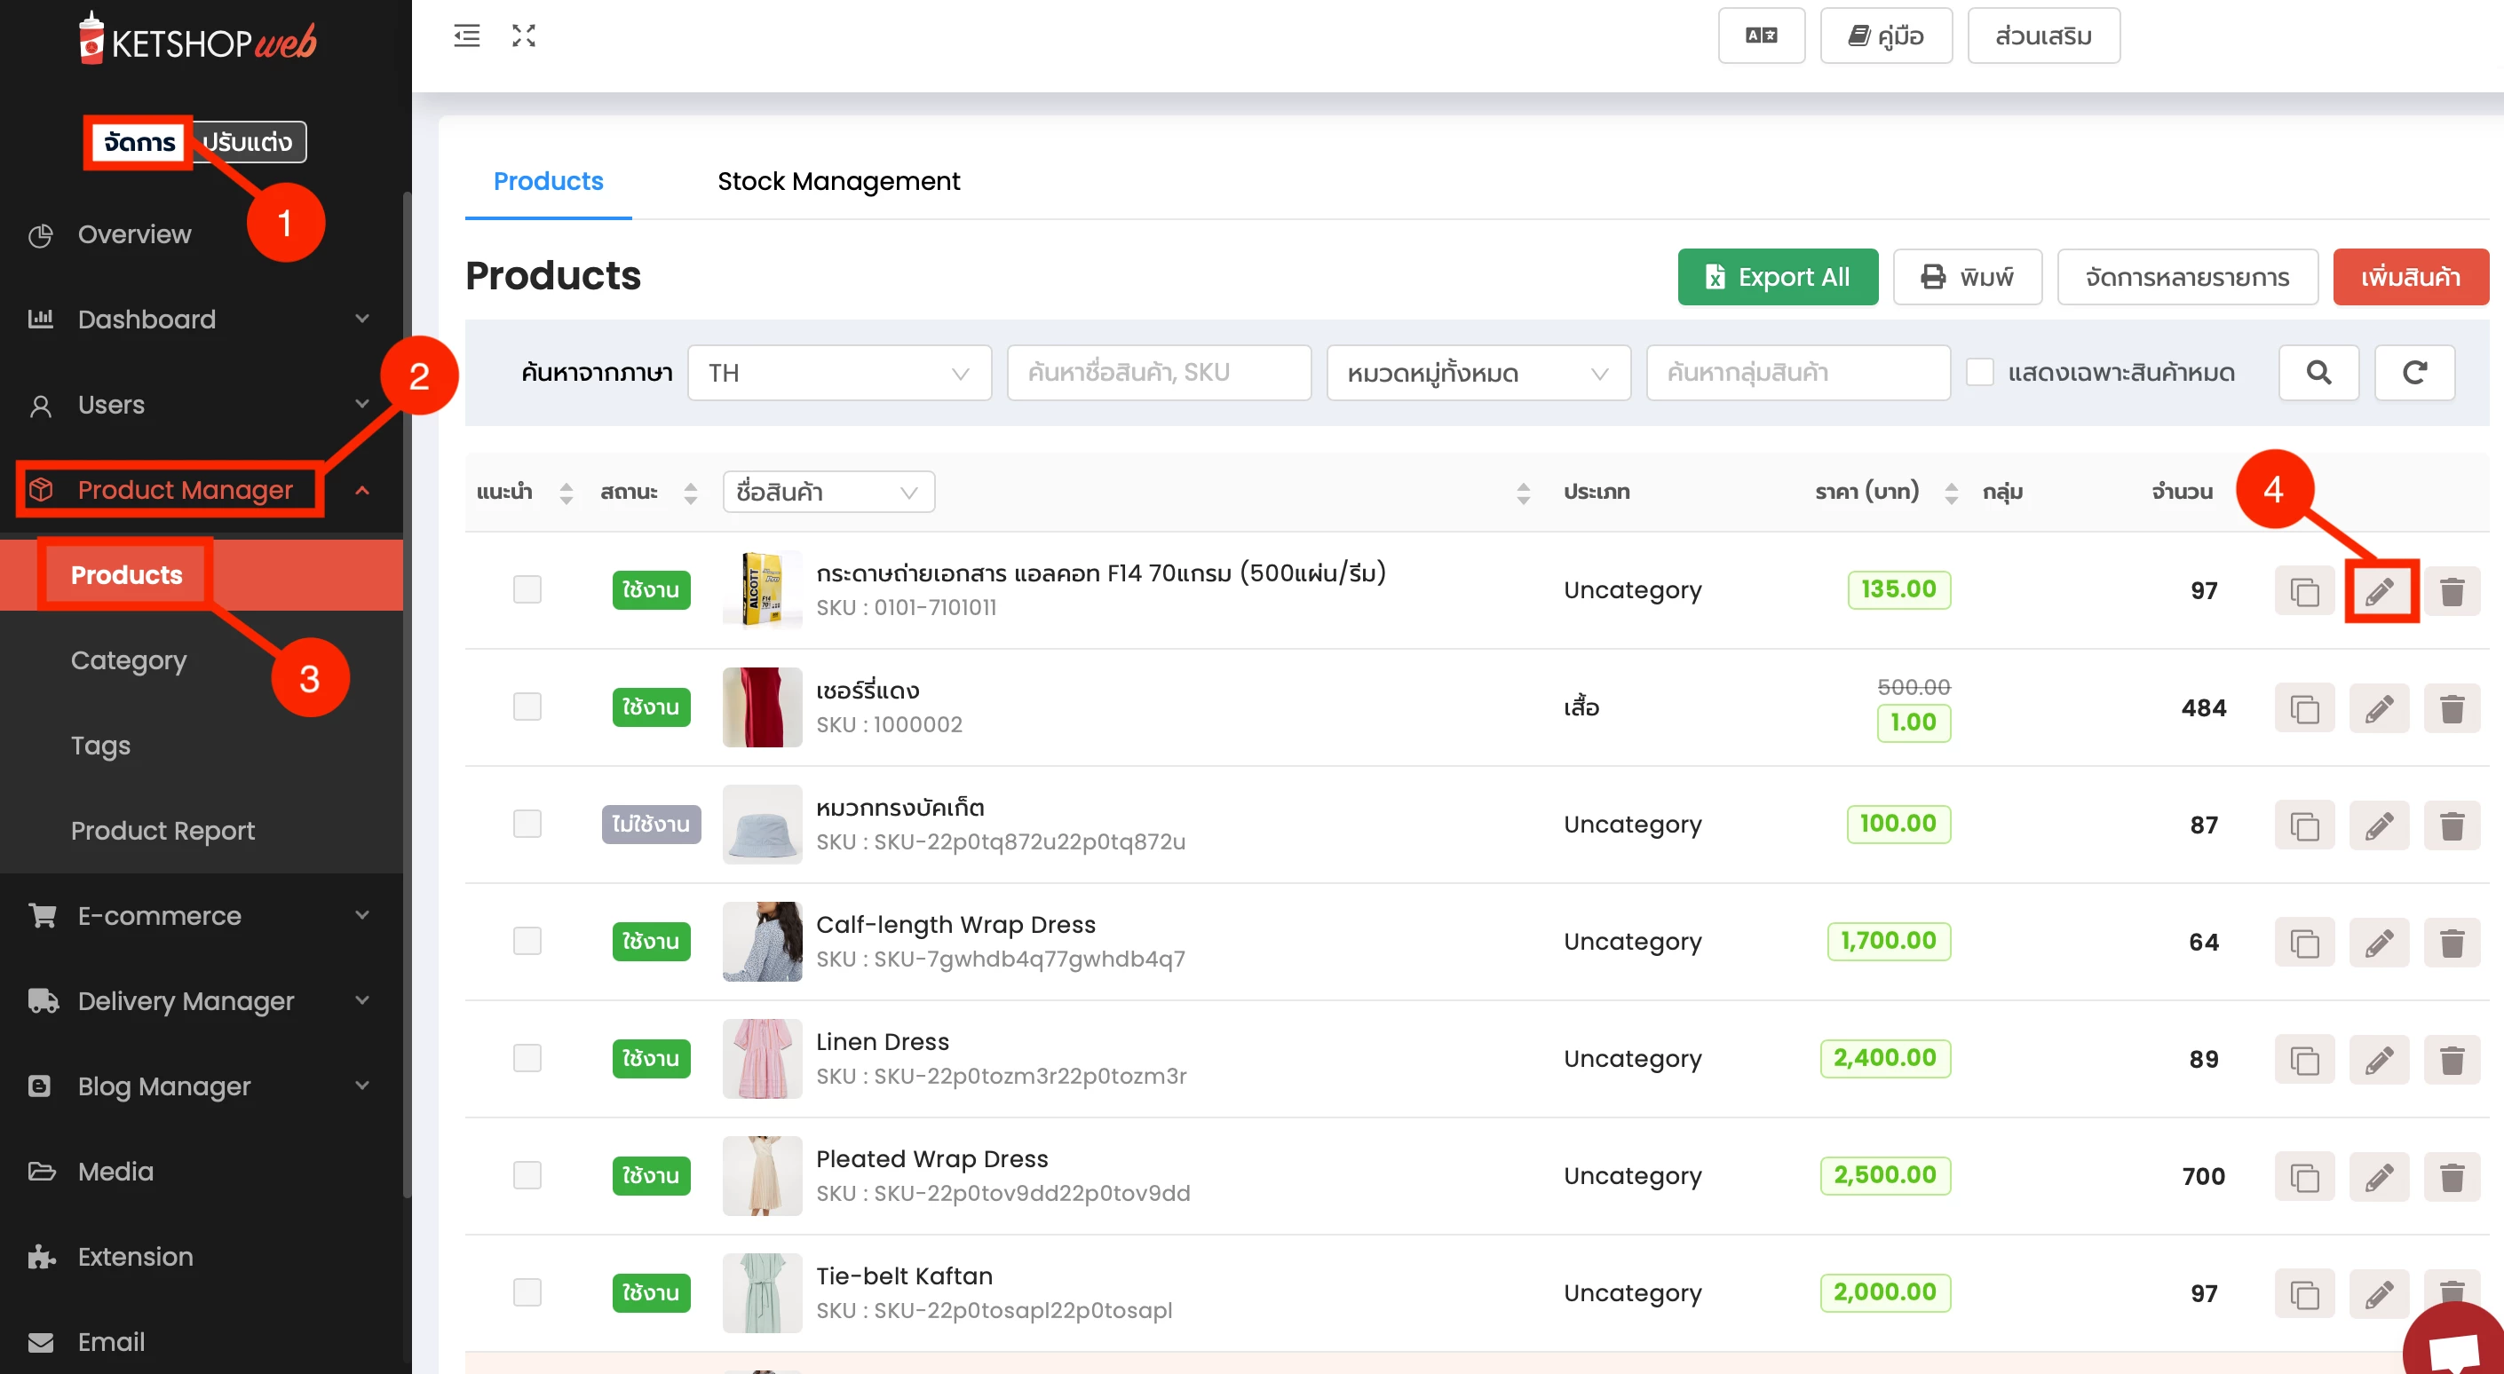Image resolution: width=2504 pixels, height=1374 pixels.
Task: Enable แสดงเฉพาะสินค้าหมด checkbox
Action: click(1980, 372)
